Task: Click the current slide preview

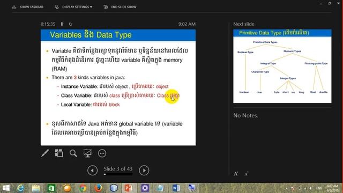Action: pos(118,87)
